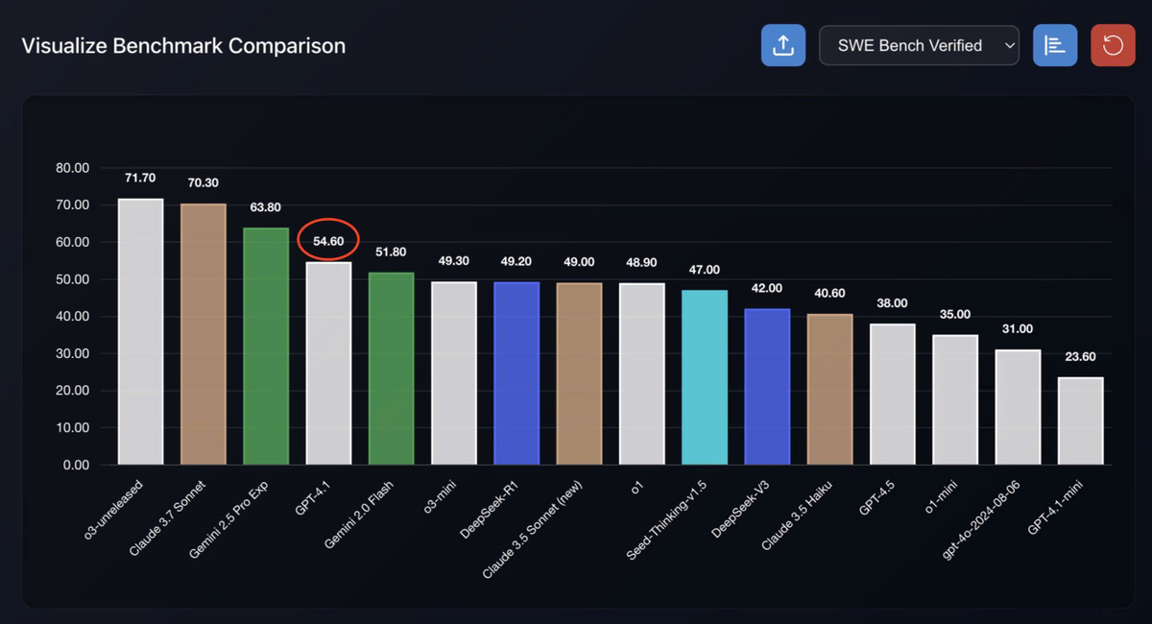Screen dimensions: 1152x624
Task: Click the 38.00 value label
Action: pyautogui.click(x=893, y=302)
